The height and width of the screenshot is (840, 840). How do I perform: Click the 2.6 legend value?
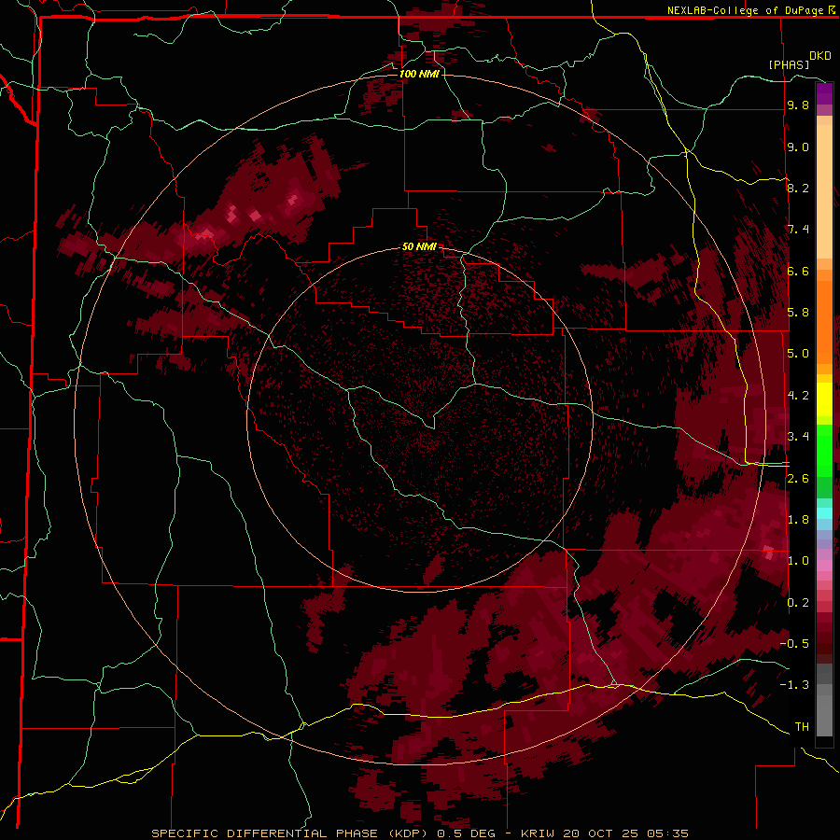point(798,479)
